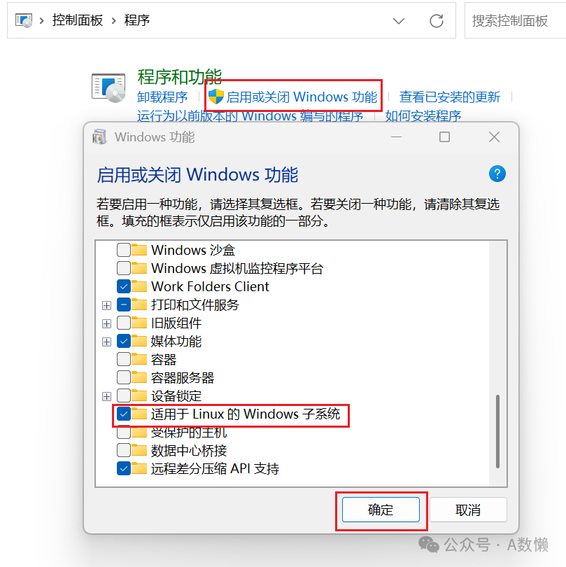Expand the 旧版组件 tree node
The height and width of the screenshot is (567, 566).
106,323
